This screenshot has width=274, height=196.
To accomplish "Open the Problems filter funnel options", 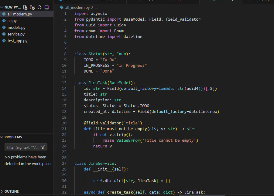I will click(43, 147).
